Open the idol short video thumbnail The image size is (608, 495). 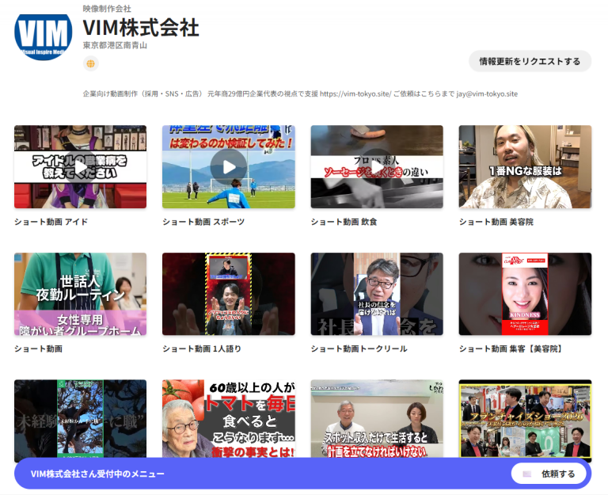point(80,166)
